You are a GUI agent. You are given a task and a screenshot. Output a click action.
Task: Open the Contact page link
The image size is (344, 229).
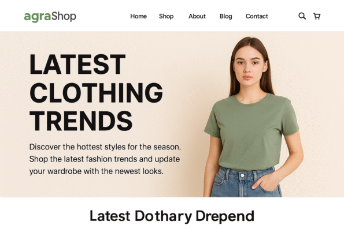257,16
